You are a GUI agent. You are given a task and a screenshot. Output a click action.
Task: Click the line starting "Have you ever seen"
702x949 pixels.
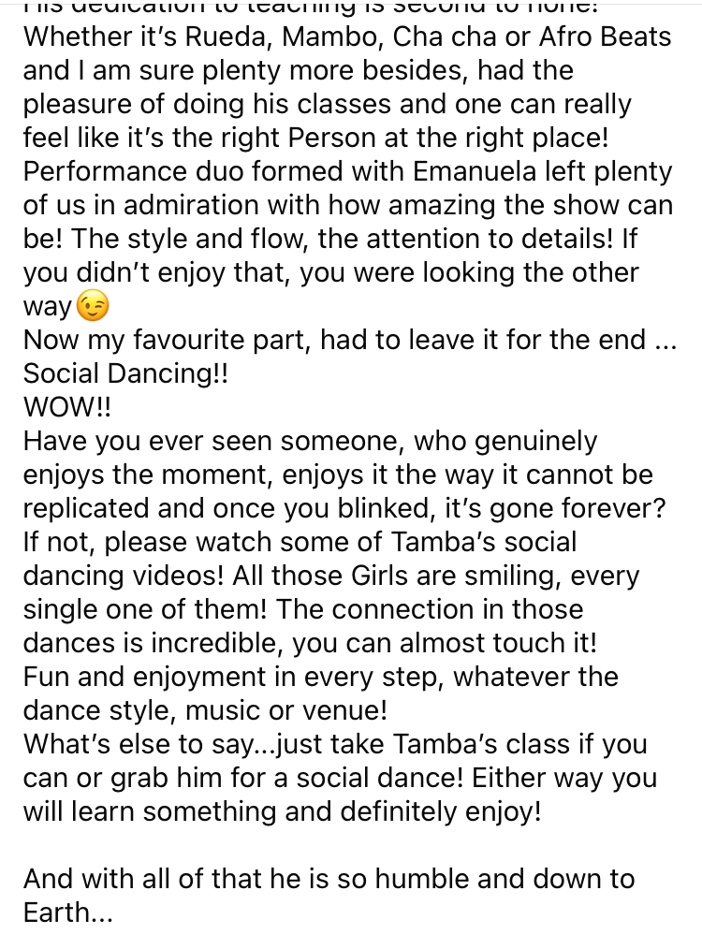pos(310,441)
